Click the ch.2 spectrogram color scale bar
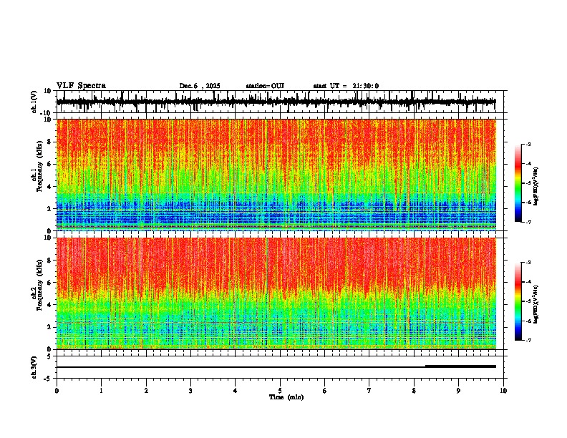Viewport: 567px width, 438px height. point(518,301)
